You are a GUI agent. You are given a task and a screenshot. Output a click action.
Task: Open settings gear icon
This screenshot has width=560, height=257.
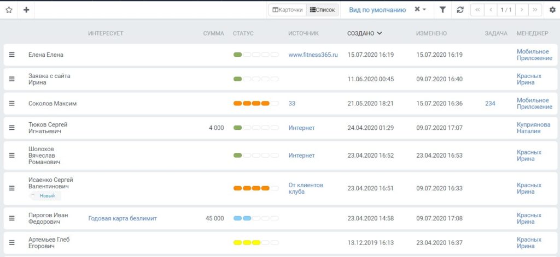click(552, 10)
